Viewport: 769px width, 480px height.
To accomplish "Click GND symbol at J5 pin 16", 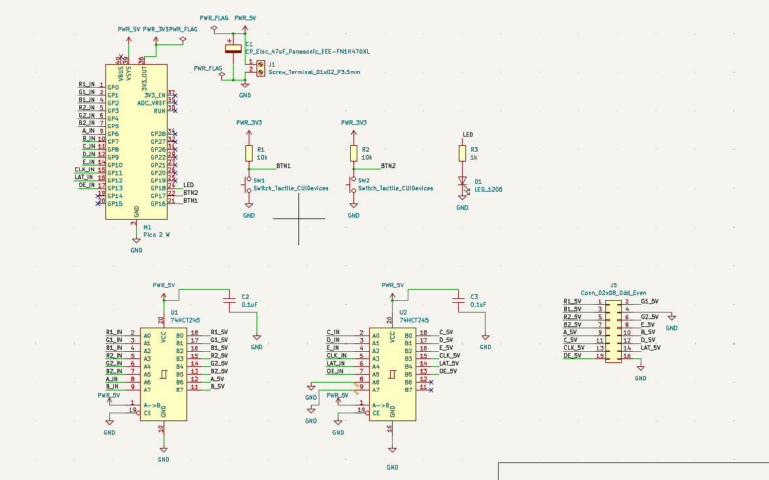I will pos(641,368).
